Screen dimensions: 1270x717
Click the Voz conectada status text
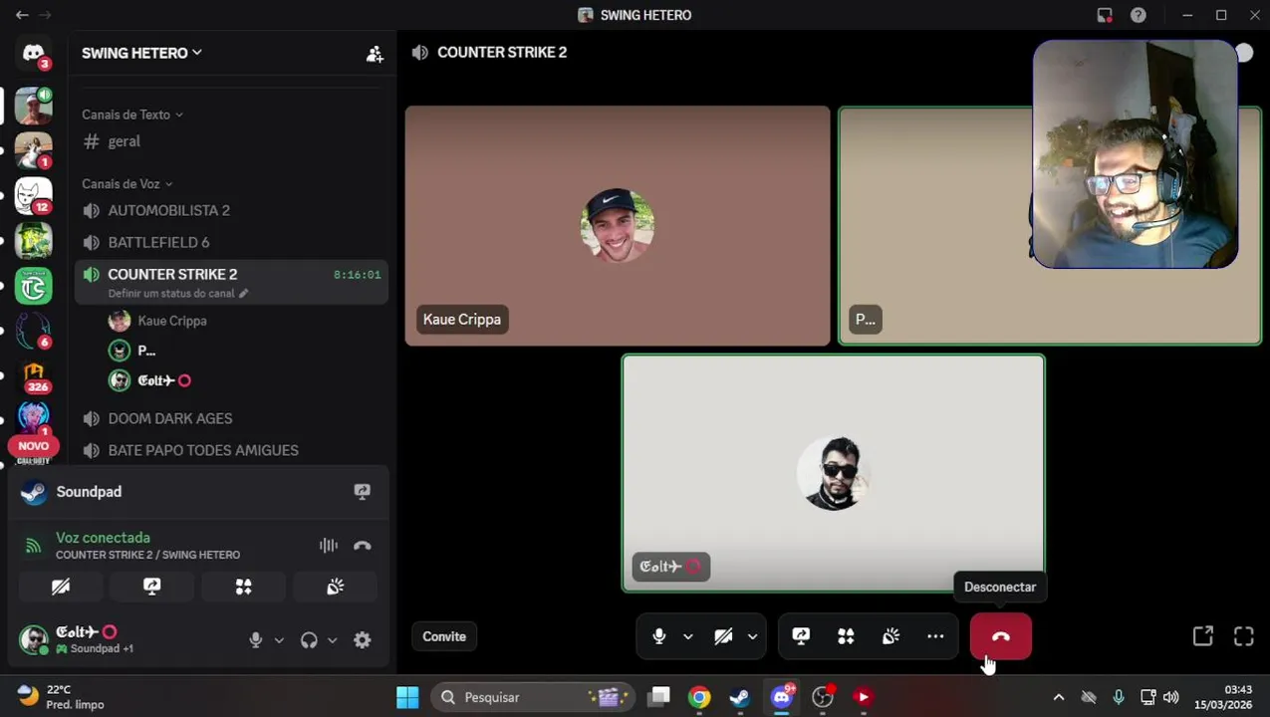click(103, 538)
